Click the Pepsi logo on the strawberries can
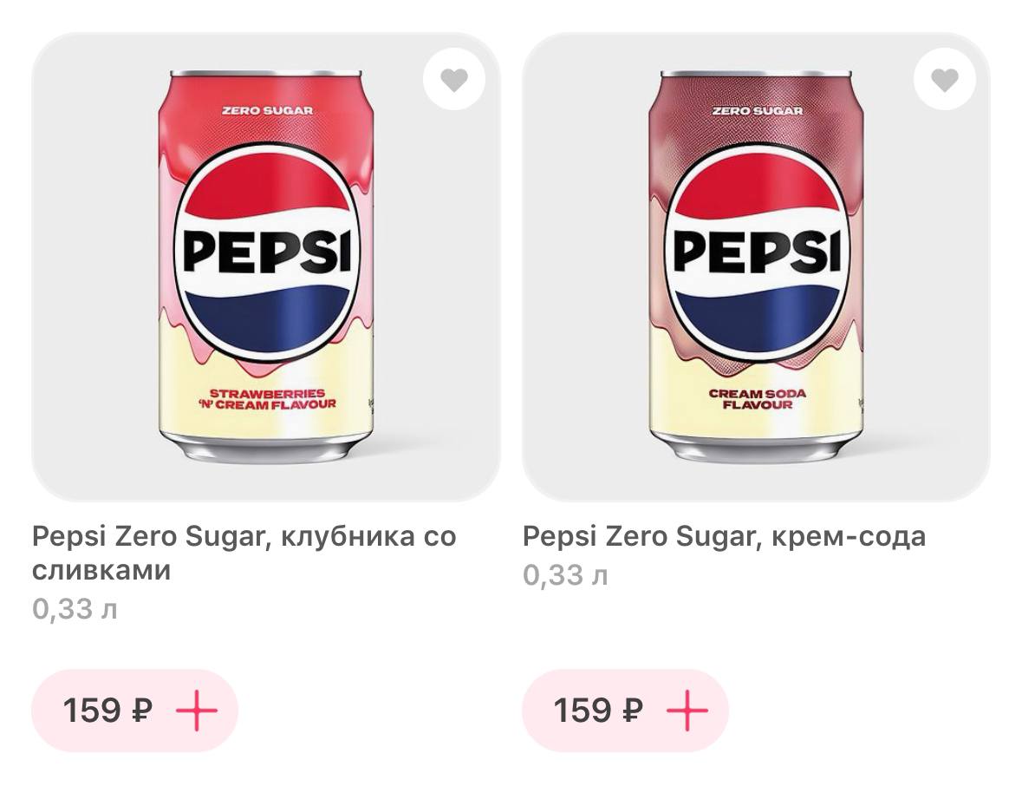The image size is (1022, 793). 266,252
